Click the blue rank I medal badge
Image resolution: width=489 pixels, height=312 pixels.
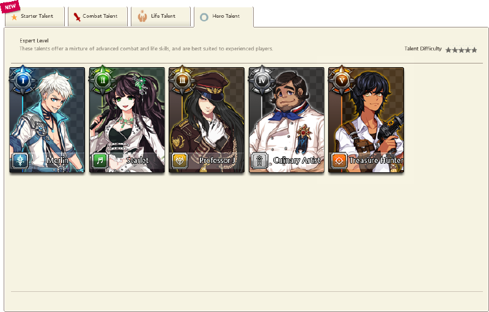tap(23, 81)
